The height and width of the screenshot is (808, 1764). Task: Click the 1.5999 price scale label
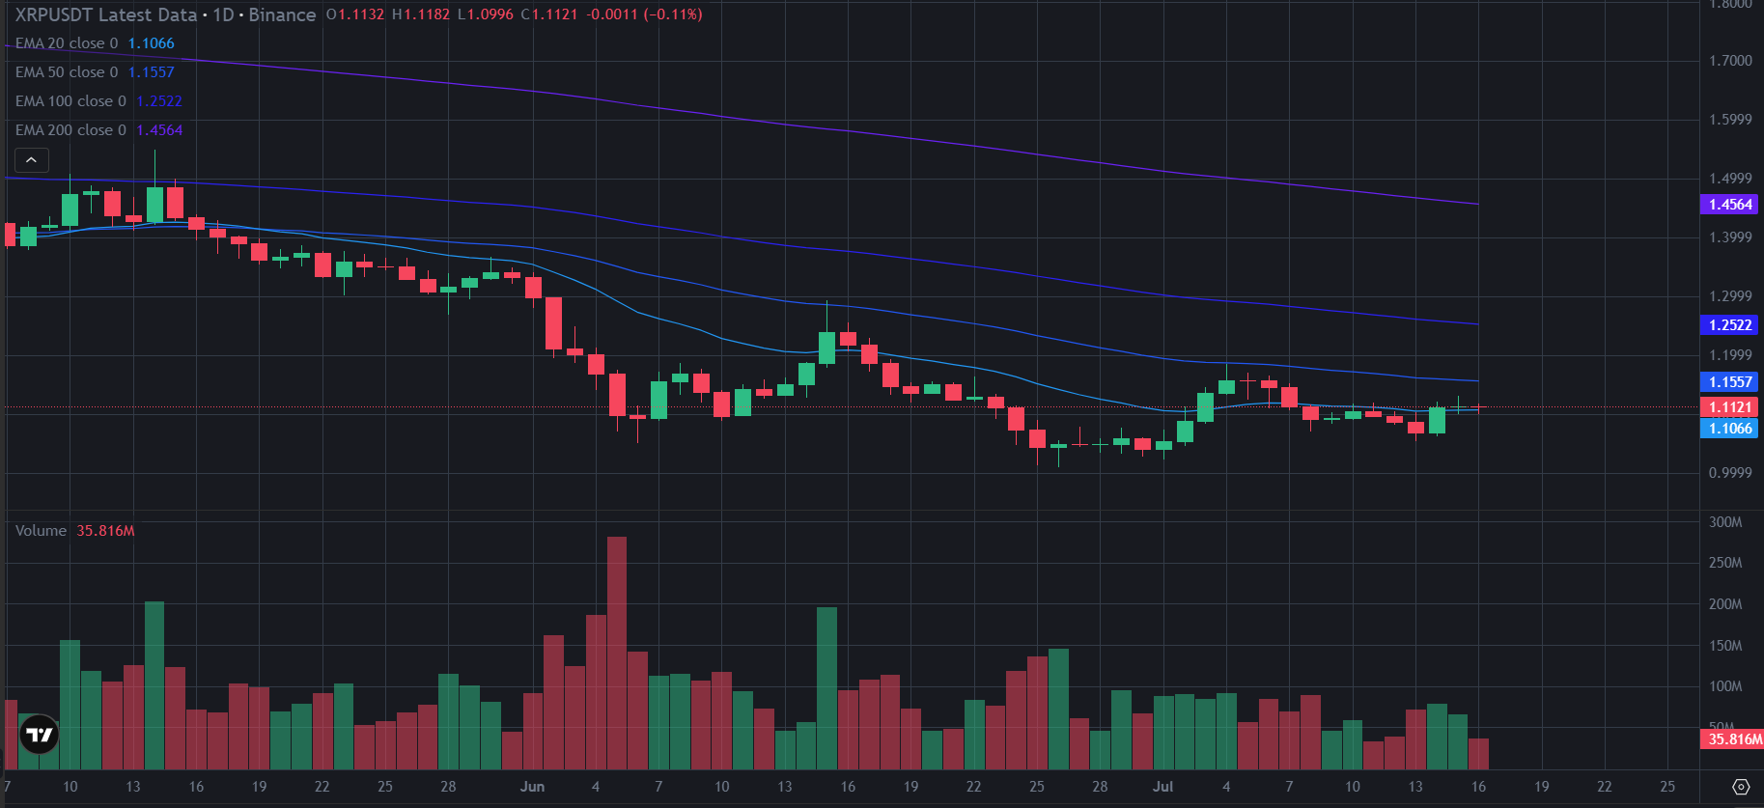click(1730, 120)
